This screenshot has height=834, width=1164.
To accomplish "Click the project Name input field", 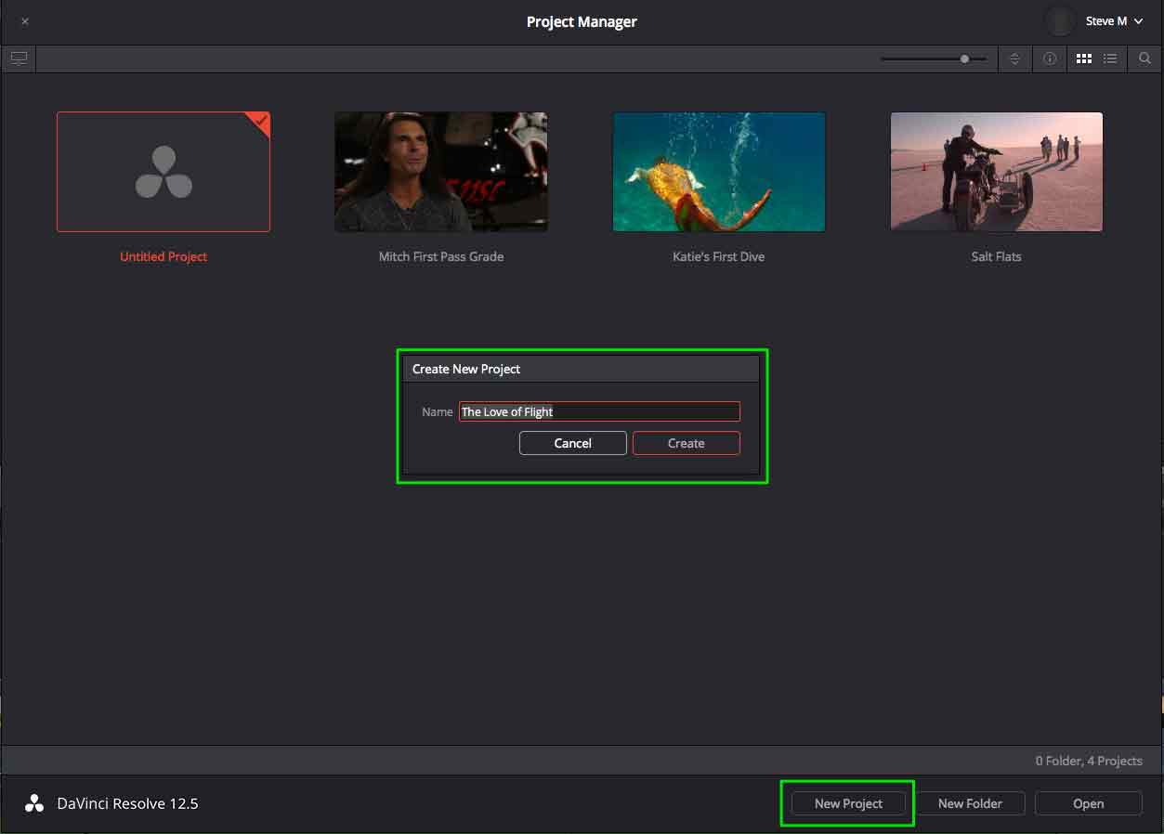I will (599, 411).
